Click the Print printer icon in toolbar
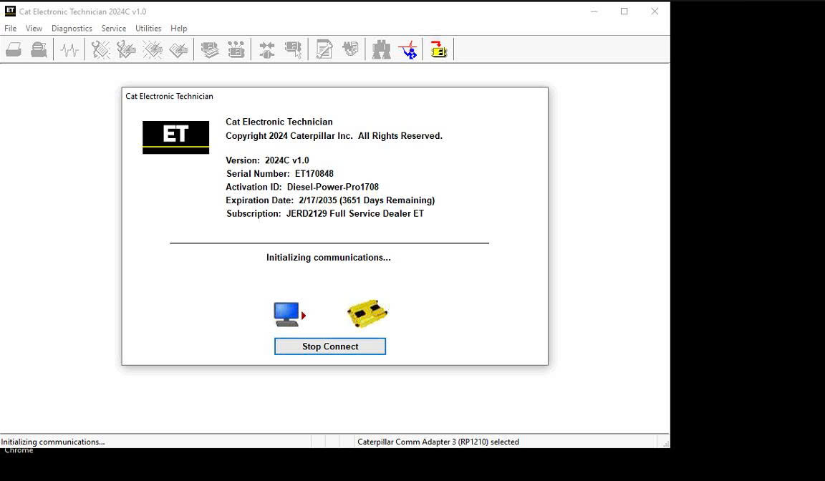This screenshot has width=825, height=481. point(14,50)
